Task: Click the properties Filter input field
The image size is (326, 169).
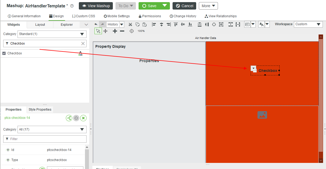Action: (45, 139)
